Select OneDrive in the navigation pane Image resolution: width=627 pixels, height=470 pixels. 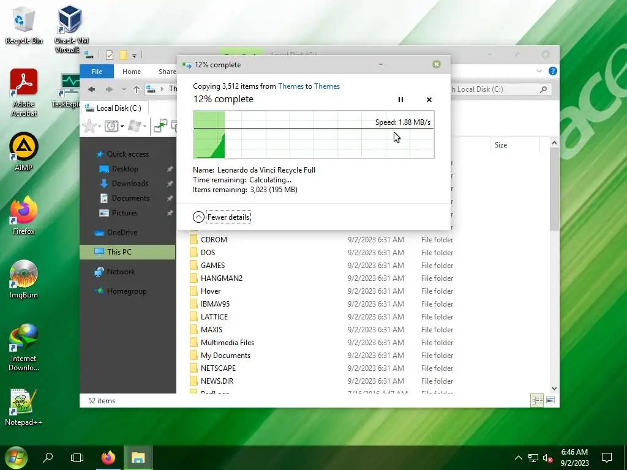[x=122, y=233]
